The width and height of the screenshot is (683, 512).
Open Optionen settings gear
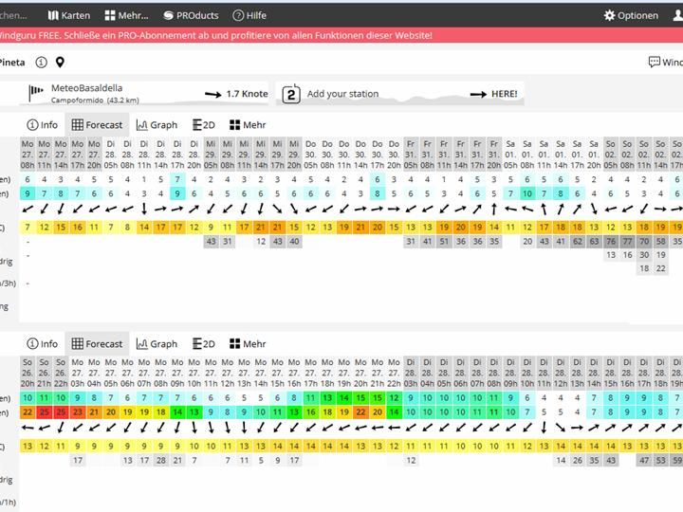coord(631,15)
